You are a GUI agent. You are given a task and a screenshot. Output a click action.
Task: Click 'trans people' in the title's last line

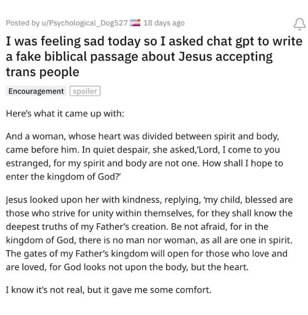tap(42, 71)
